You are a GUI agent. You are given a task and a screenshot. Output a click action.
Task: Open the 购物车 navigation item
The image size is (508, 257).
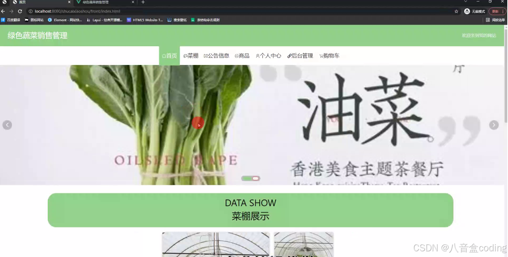(329, 56)
